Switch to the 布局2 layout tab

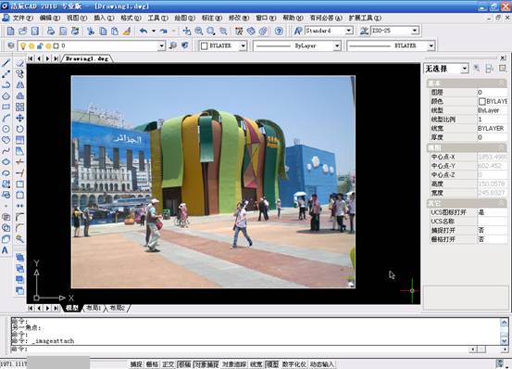point(117,308)
